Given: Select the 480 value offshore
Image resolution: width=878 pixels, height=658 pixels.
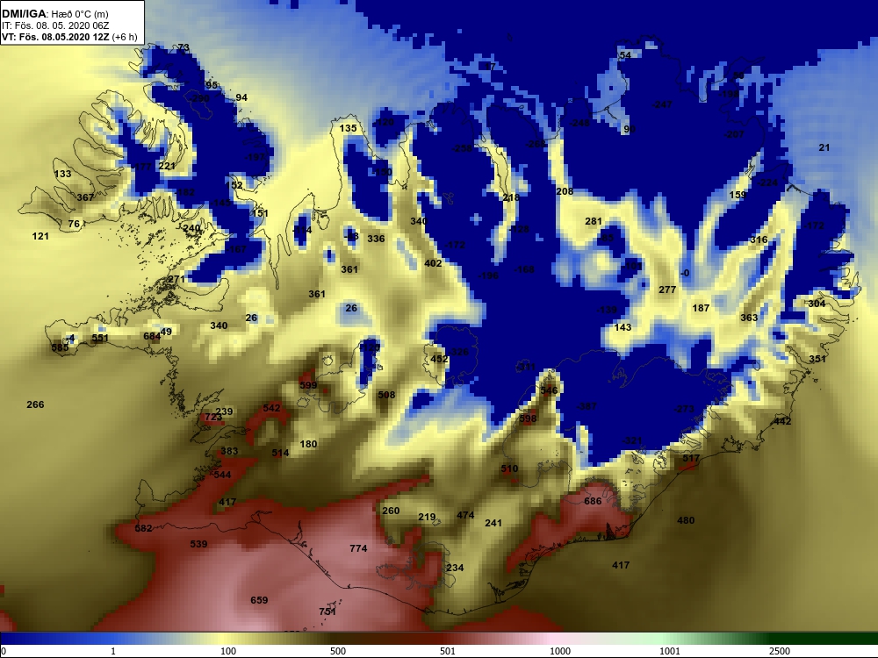Looking at the screenshot, I should click(x=686, y=520).
